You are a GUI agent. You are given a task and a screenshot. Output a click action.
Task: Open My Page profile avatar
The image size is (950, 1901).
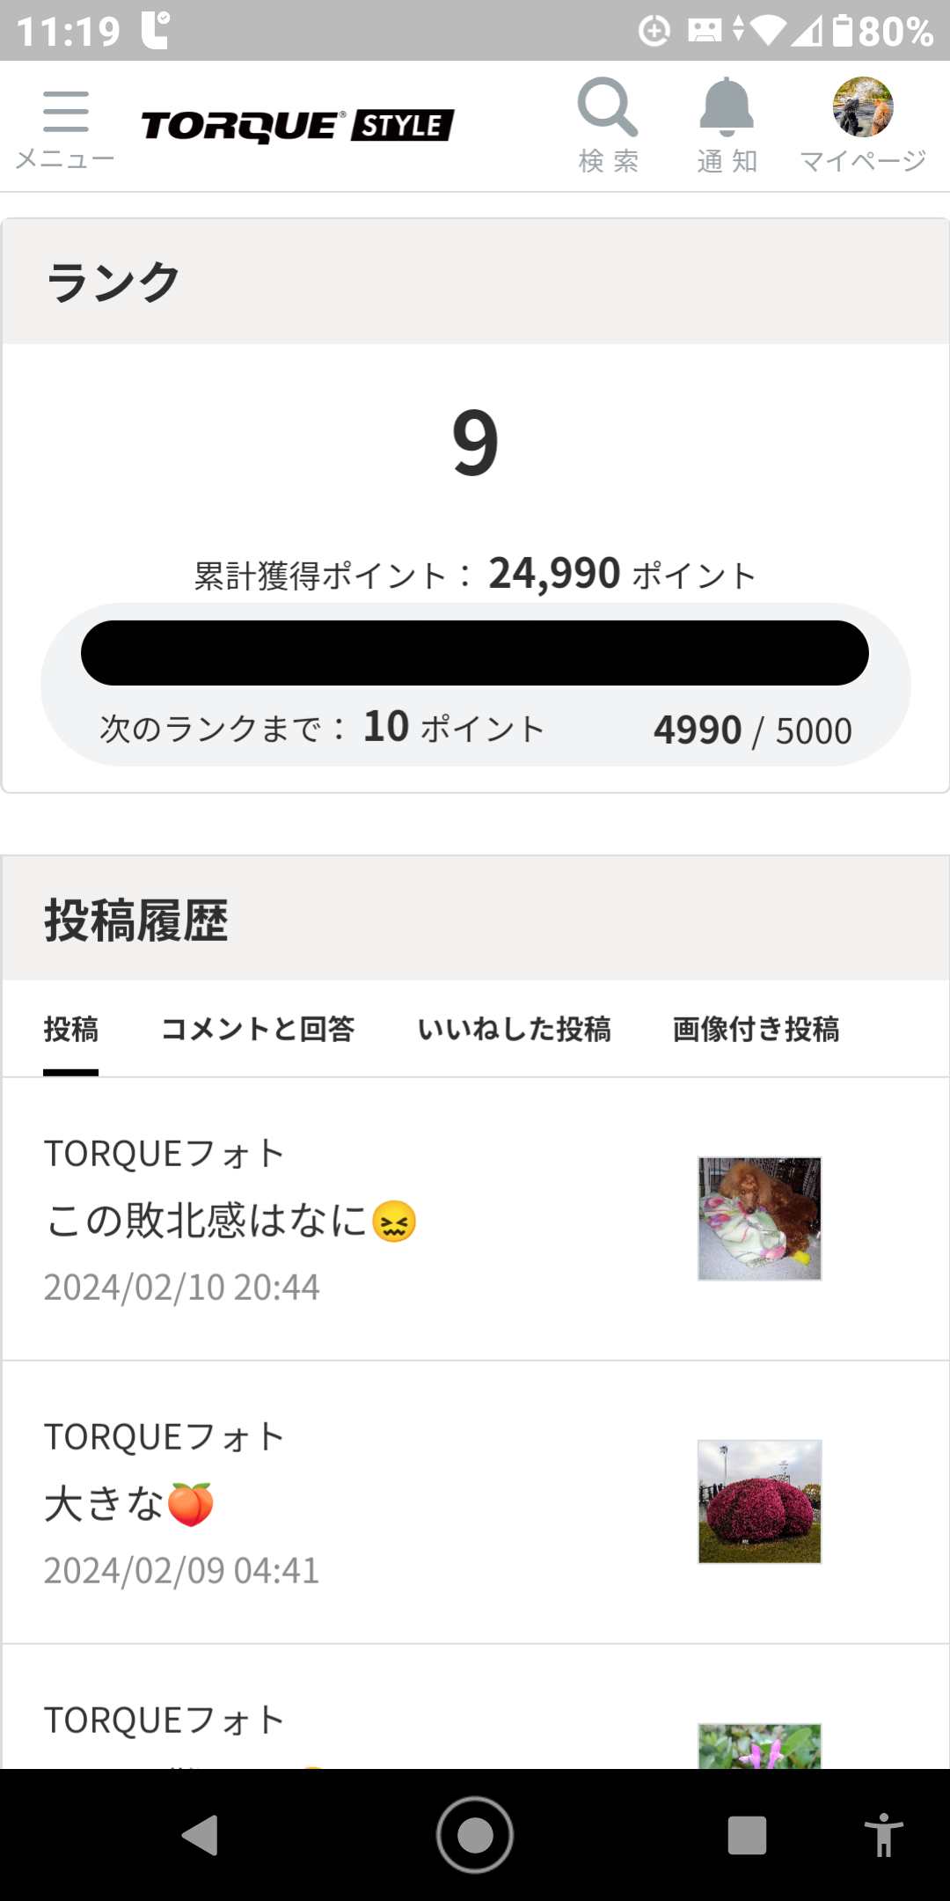tap(863, 108)
